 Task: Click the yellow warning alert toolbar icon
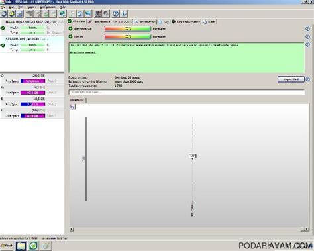tap(12, 14)
